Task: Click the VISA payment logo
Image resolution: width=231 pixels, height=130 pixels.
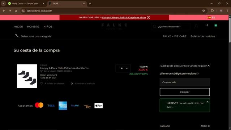Action: [x=51, y=106]
